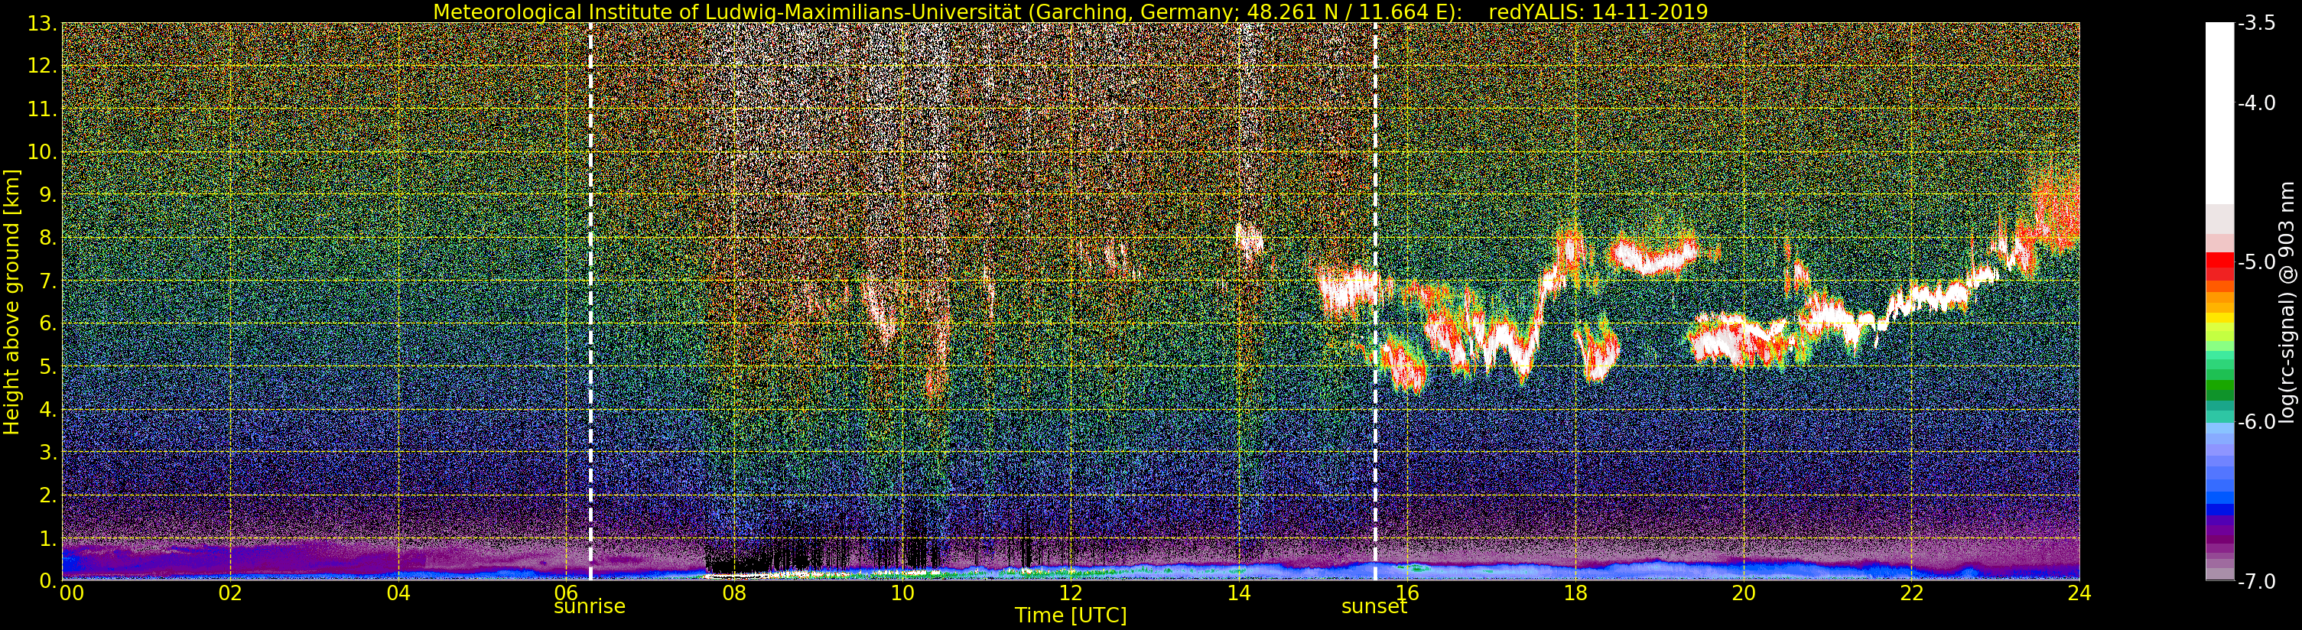
Task: Click the 18 hour tick label
Action: 1575,593
